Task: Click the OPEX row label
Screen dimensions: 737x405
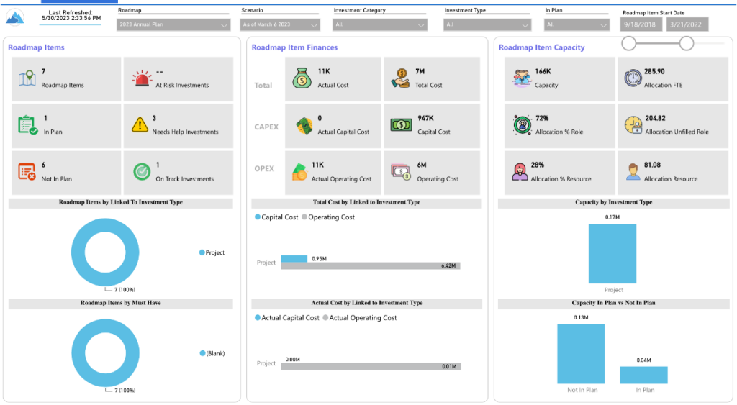Action: [x=264, y=168]
